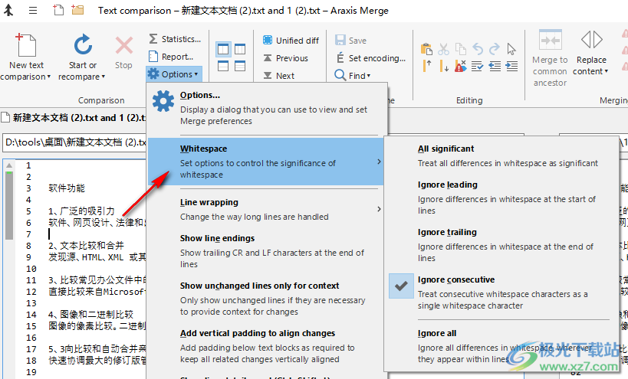Click the New text comparison icon
628x379 pixels.
point(26,44)
